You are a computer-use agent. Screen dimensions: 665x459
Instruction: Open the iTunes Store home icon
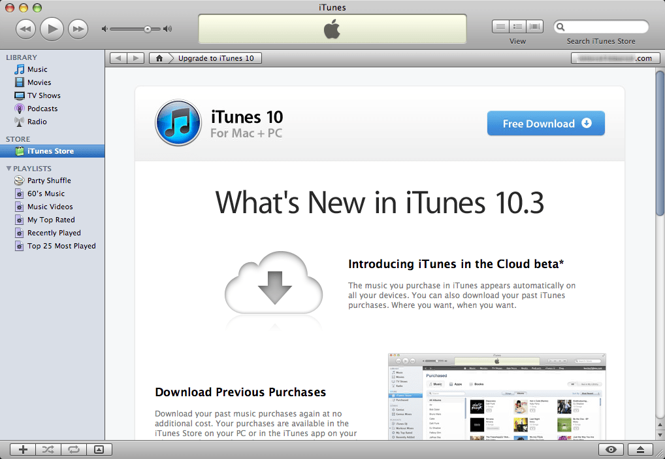point(159,58)
